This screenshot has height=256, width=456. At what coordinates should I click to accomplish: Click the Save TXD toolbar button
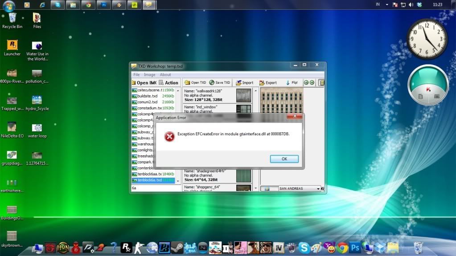pyautogui.click(x=220, y=83)
